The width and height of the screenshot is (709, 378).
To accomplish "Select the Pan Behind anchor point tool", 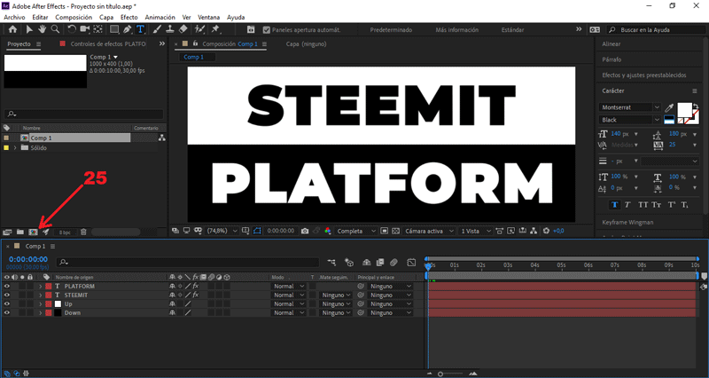I will (x=97, y=29).
